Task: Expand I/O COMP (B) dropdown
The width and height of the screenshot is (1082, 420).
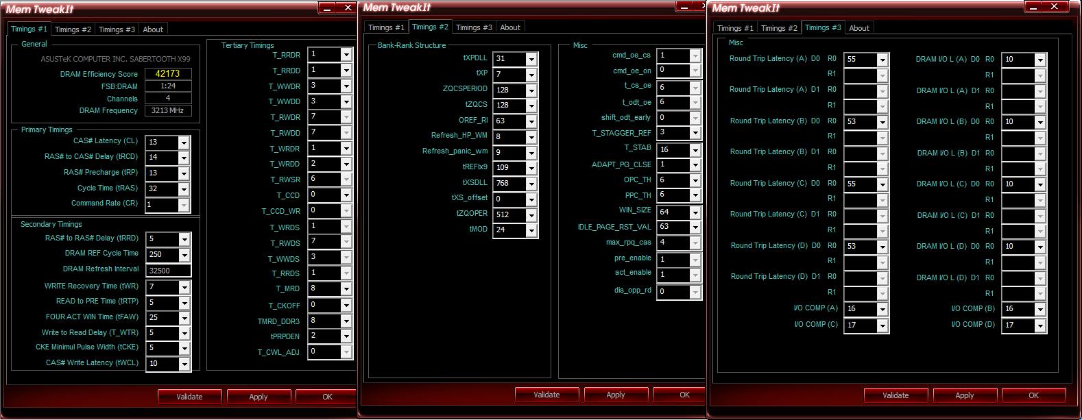Action: [x=1040, y=310]
